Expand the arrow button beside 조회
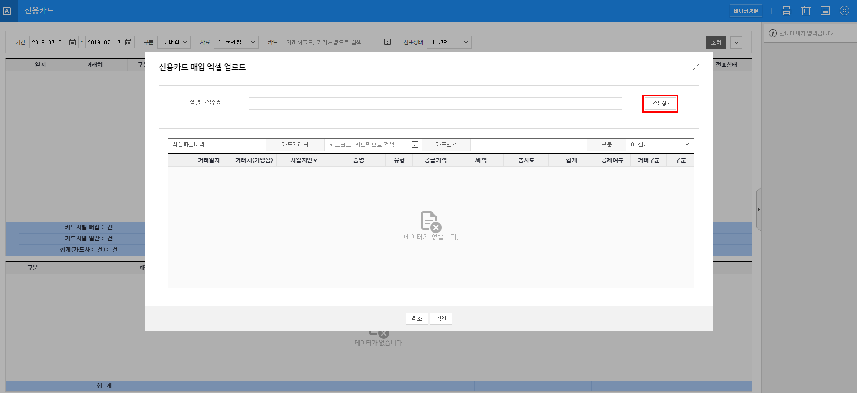Image resolution: width=857 pixels, height=393 pixels. pyautogui.click(x=736, y=43)
